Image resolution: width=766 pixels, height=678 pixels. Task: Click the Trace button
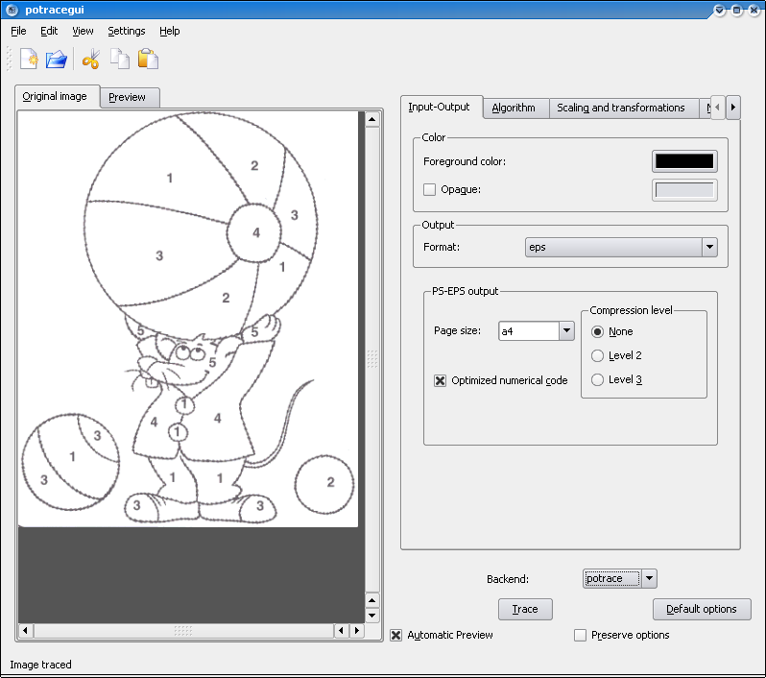coord(525,609)
